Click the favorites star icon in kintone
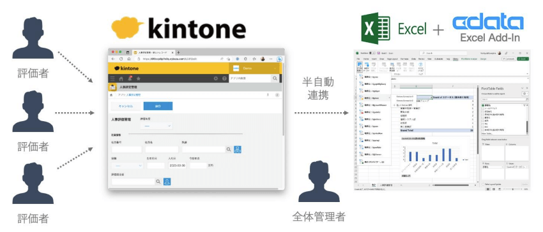Image resolution: width=543 pixels, height=232 pixels. coord(138,78)
